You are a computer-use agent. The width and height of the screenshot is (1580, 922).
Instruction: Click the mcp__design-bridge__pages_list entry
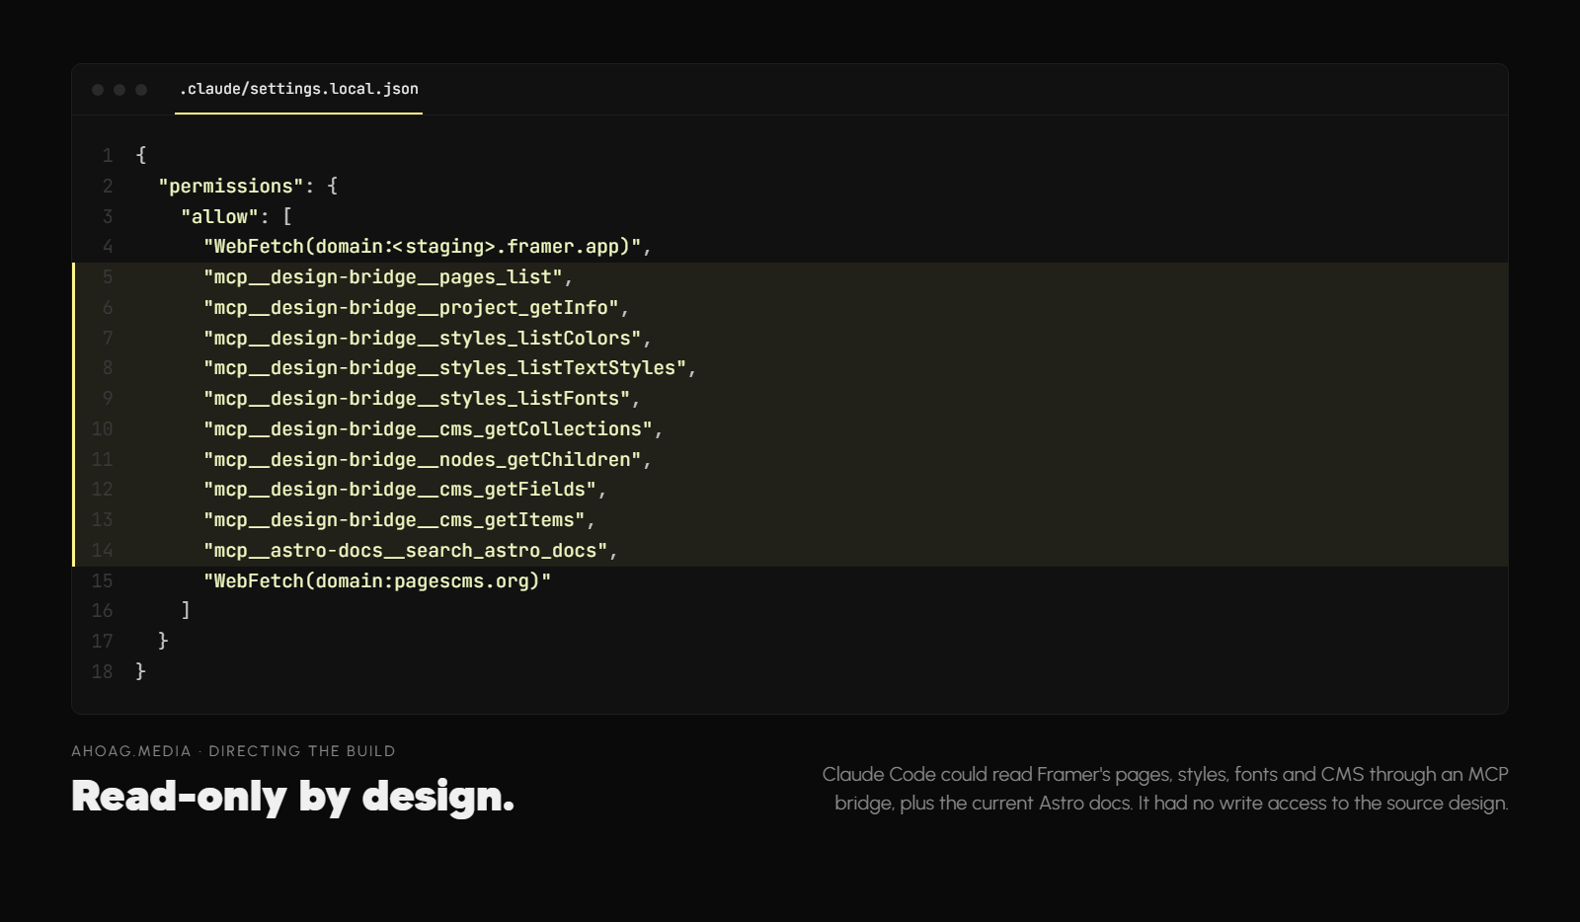tap(383, 277)
